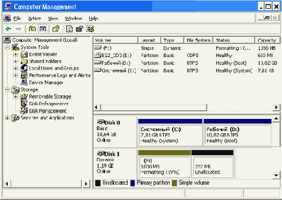
Task: Click the Disk 0 drive icon
Action: click(x=101, y=122)
